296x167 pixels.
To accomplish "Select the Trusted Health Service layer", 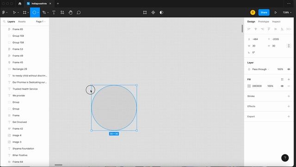I will coord(25,89).
